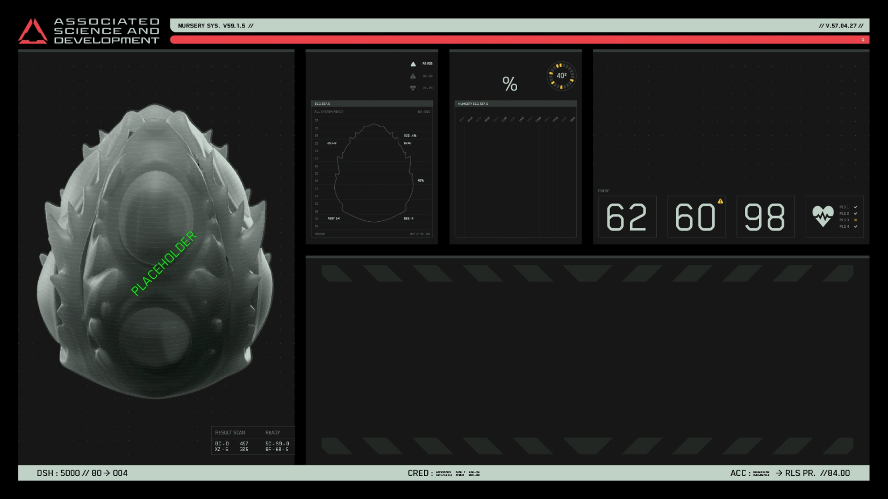Viewport: 888px width, 499px height.
Task: Select the HUMIDITY EGG 587.S panel header
Action: (515, 104)
